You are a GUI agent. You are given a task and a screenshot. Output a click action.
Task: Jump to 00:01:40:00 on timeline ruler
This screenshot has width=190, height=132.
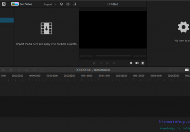coord(156,76)
